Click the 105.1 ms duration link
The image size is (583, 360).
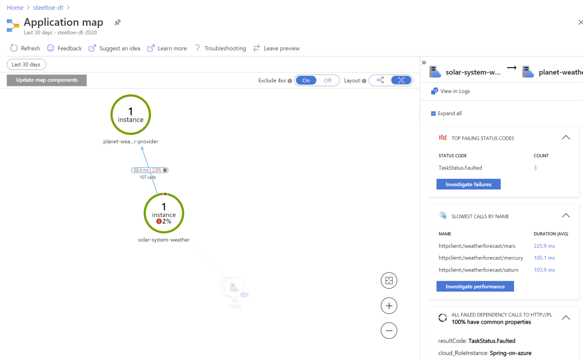(x=544, y=258)
